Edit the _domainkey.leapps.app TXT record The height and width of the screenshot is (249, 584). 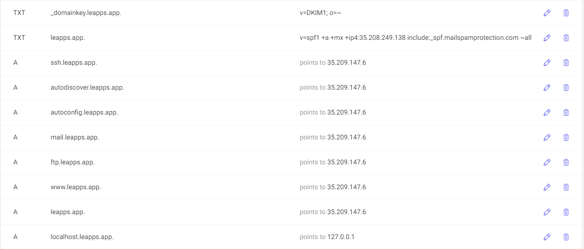pos(547,13)
